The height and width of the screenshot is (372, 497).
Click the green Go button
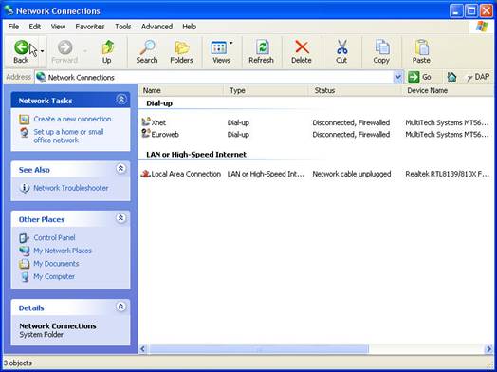point(419,77)
